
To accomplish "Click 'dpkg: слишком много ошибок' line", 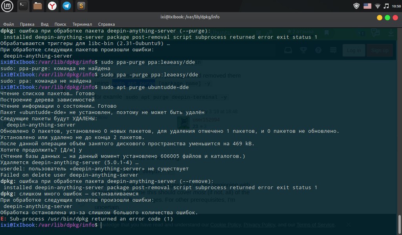I will point(69,194).
